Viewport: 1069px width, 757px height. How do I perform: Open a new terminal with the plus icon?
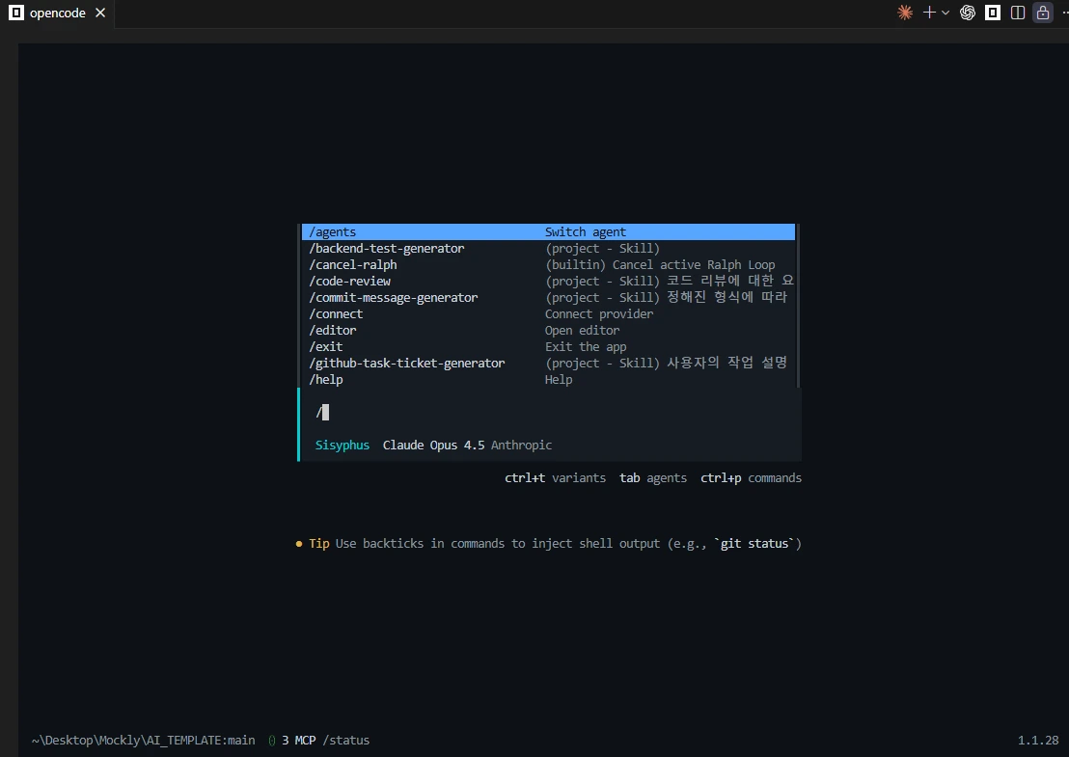point(928,13)
